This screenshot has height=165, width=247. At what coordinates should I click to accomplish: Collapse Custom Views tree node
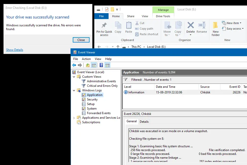point(74,77)
